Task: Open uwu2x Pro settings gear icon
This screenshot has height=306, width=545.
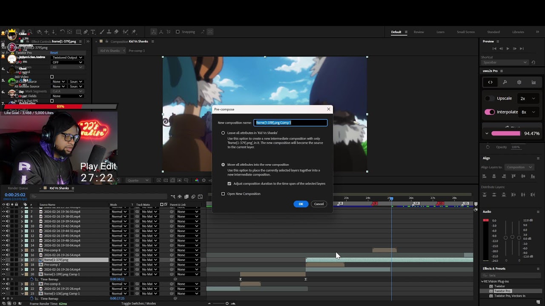Action: click(519, 82)
